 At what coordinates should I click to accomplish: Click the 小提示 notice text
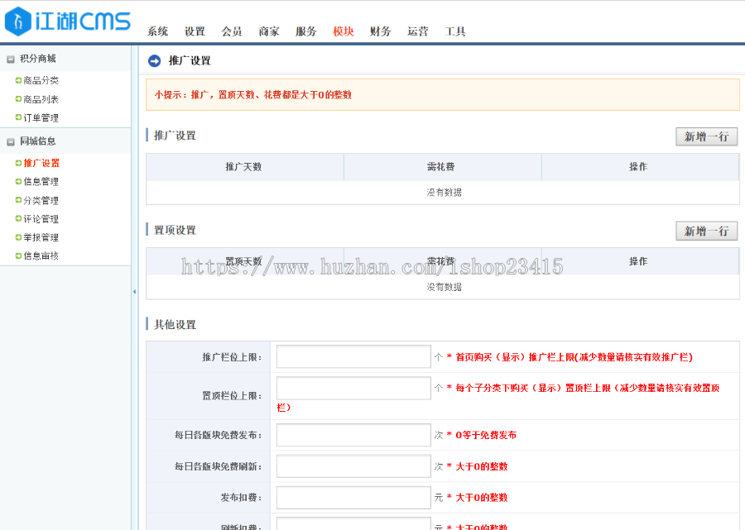pyautogui.click(x=252, y=95)
